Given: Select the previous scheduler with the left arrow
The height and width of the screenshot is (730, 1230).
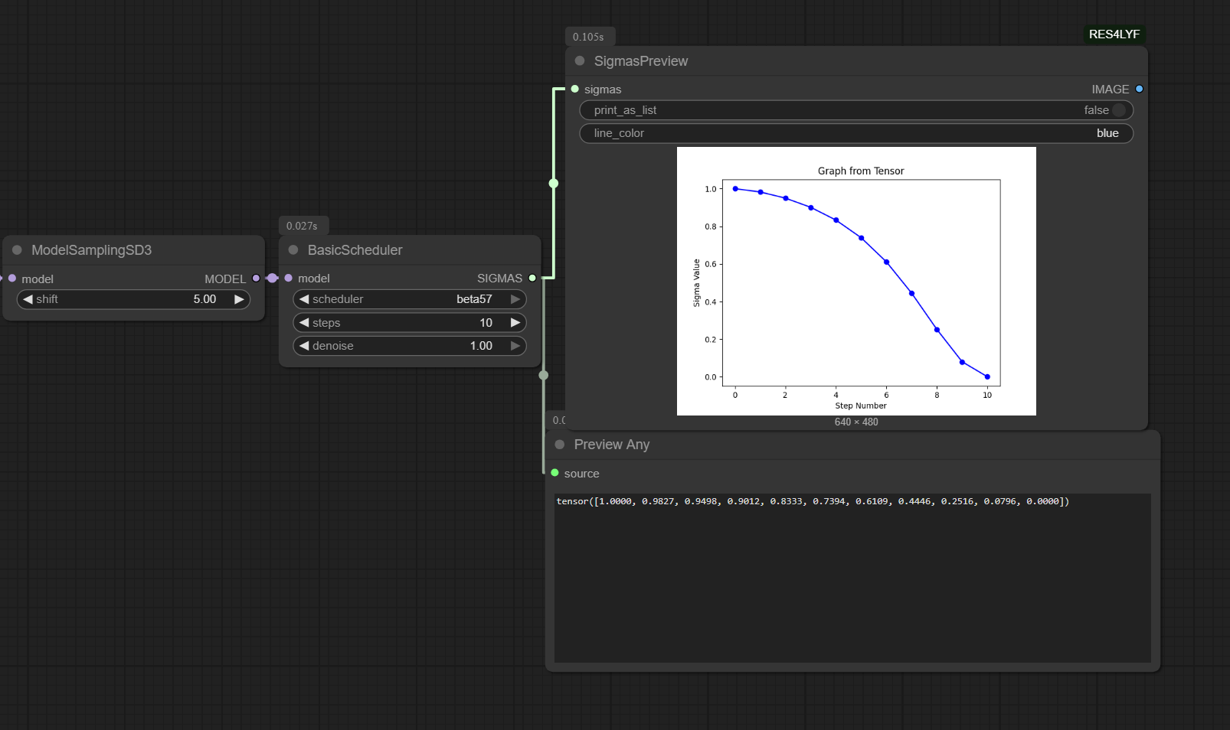Looking at the screenshot, I should 304,299.
